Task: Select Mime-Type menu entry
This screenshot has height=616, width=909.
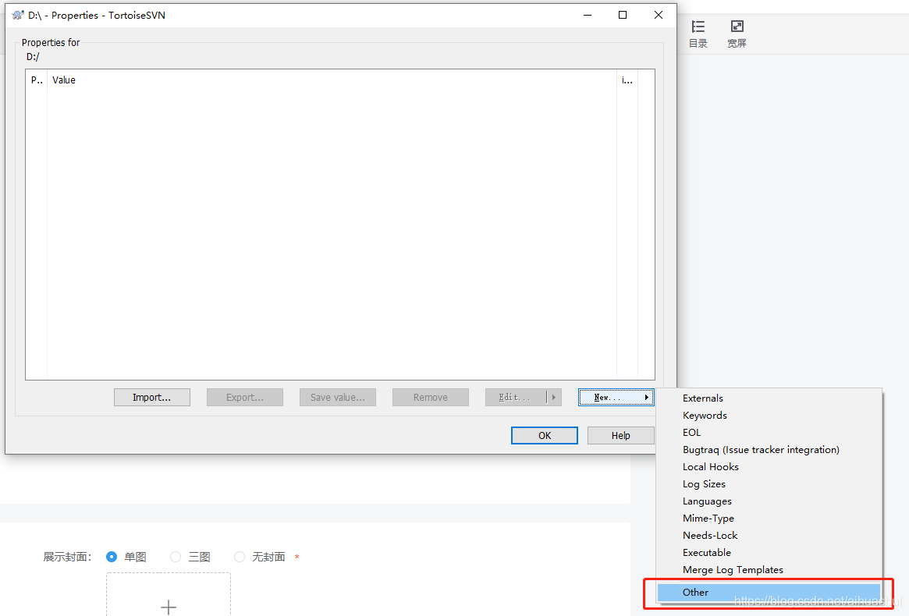Action: coord(769,518)
